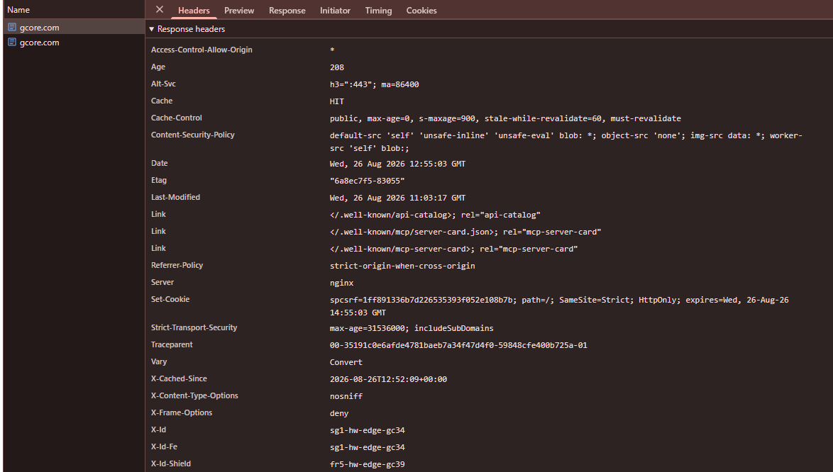Click the Referrer-Policy header name
Viewport: 833px width, 472px height.
(177, 265)
